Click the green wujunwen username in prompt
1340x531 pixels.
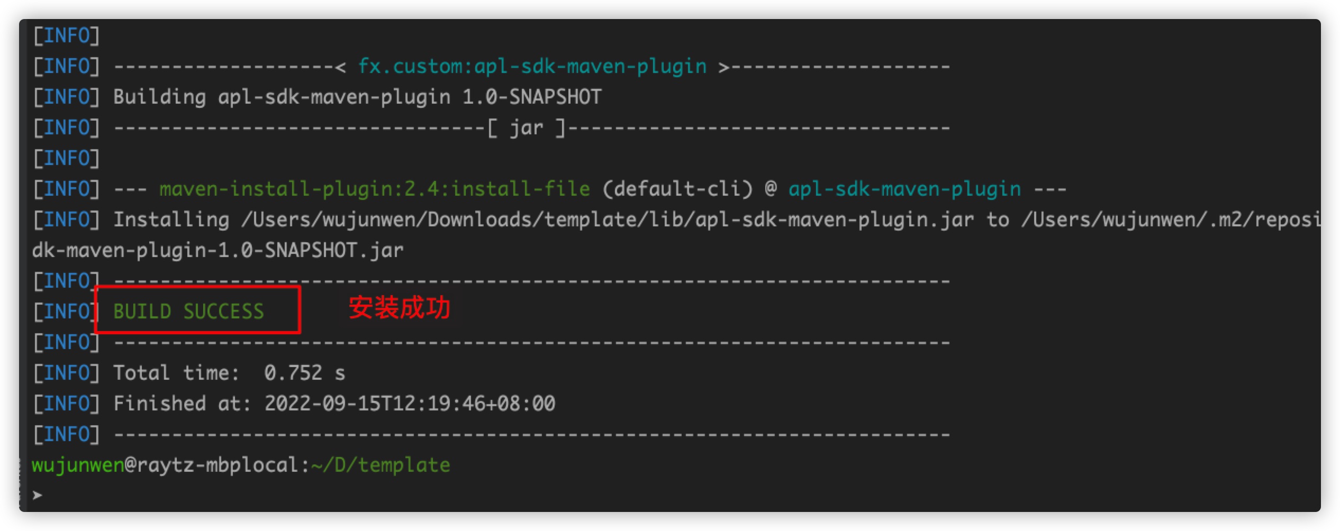tap(78, 465)
